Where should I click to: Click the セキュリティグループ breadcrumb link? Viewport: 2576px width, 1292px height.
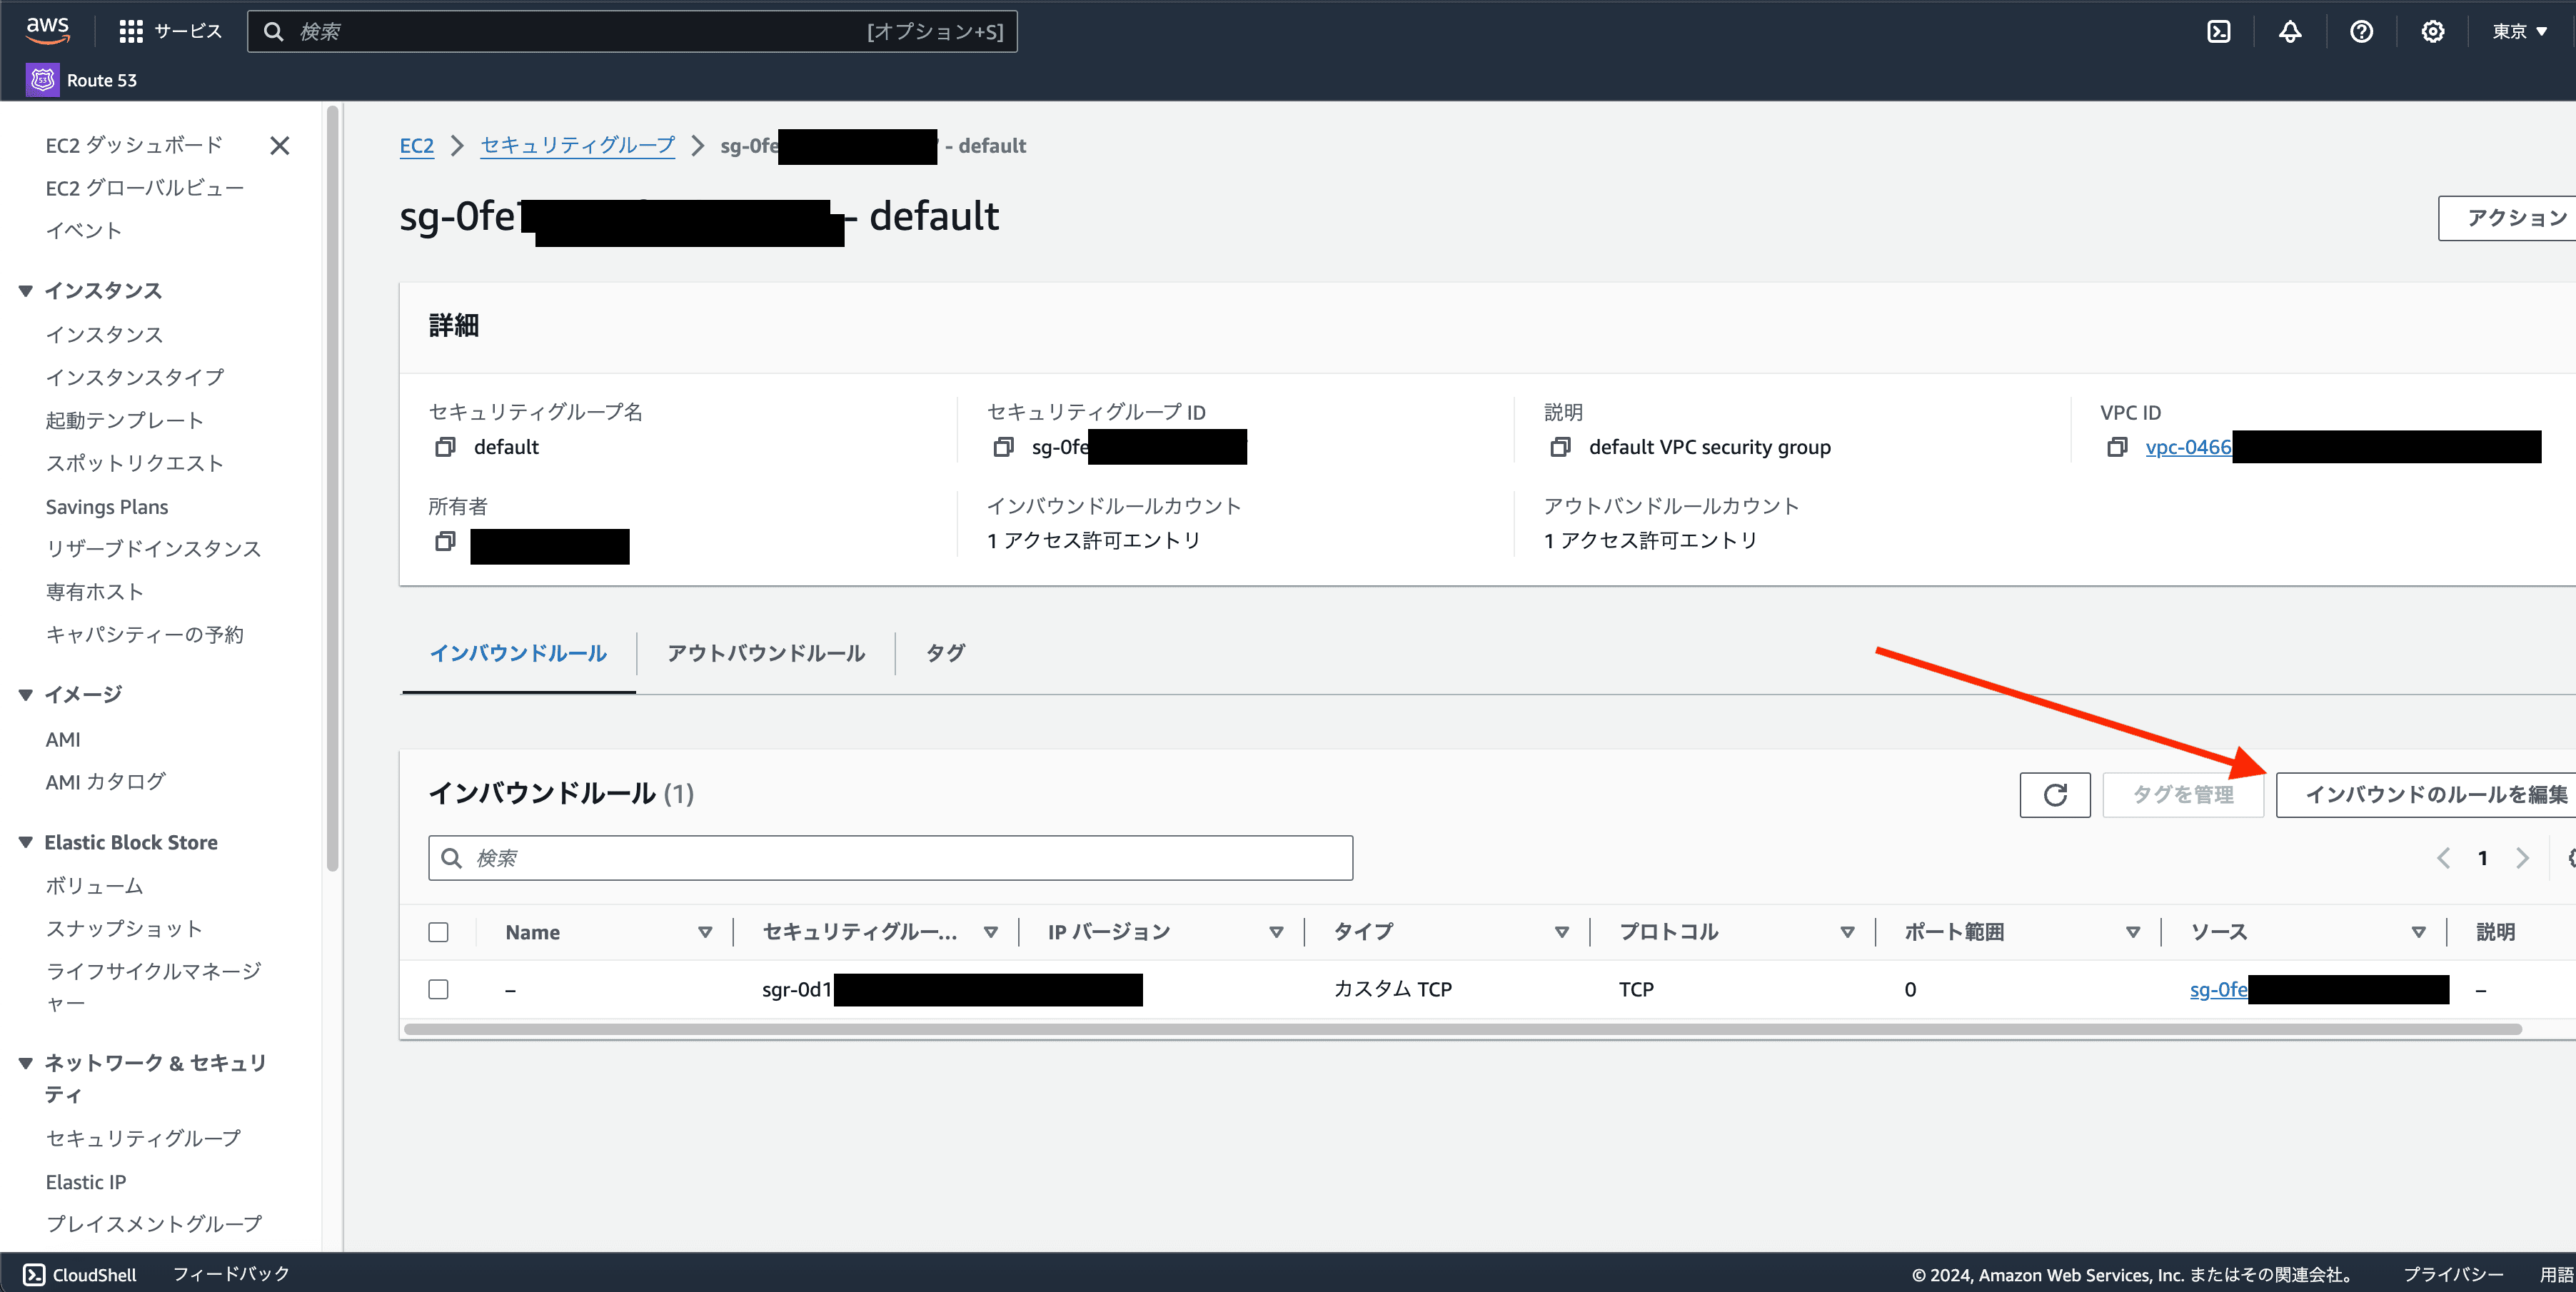coord(578,146)
